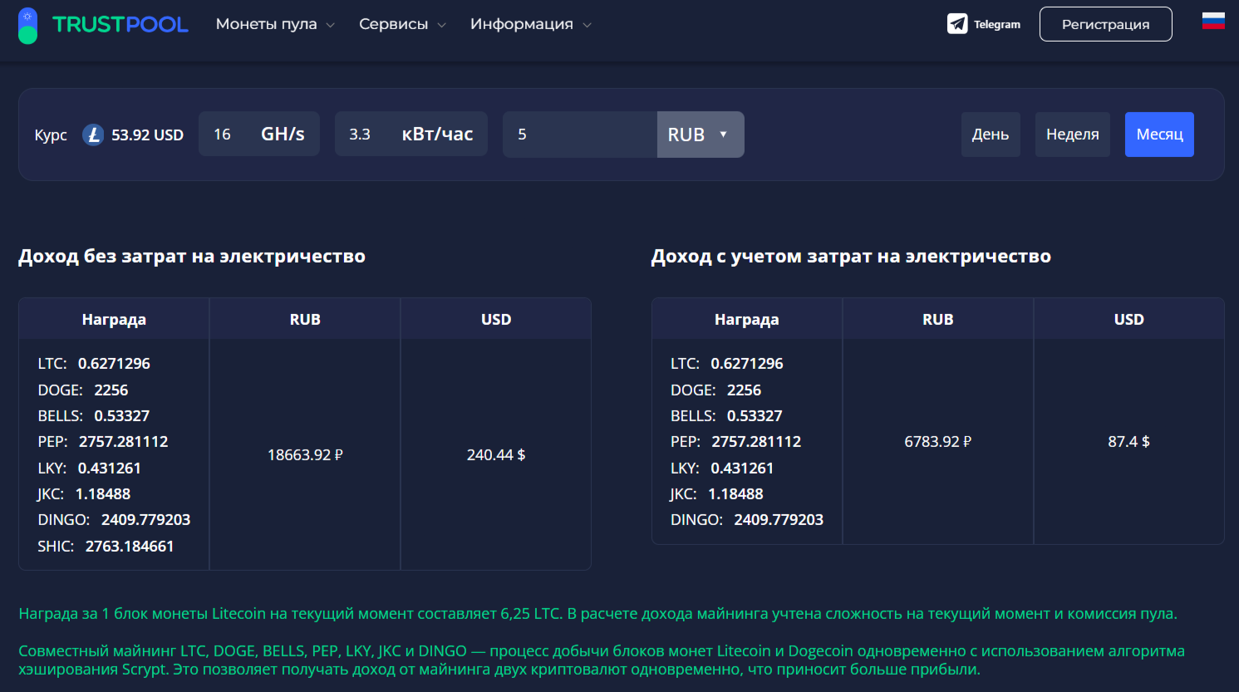This screenshot has width=1239, height=692.
Task: Click the hashrate GH/s input field
Action: tap(224, 135)
